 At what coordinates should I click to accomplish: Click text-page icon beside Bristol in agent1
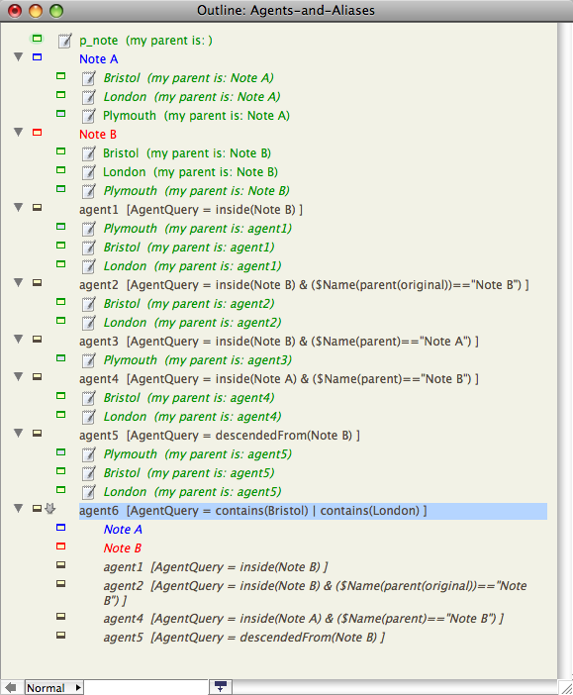(x=89, y=248)
